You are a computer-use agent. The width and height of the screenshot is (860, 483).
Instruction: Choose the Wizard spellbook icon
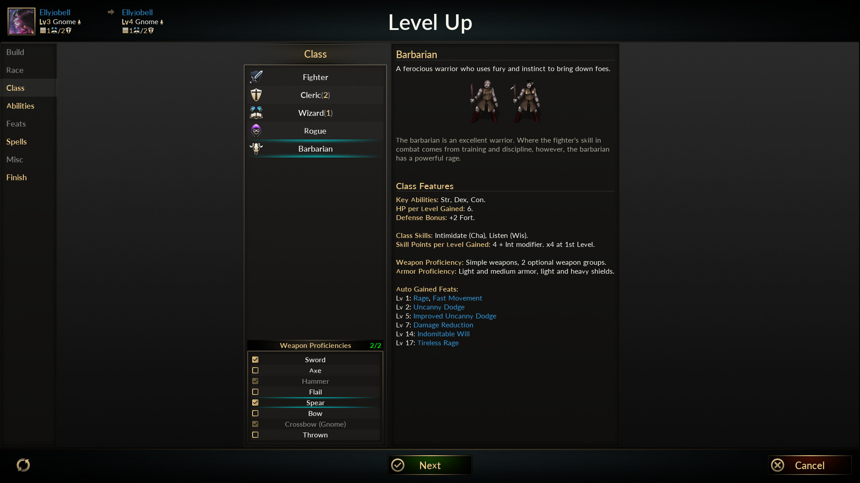coord(256,113)
